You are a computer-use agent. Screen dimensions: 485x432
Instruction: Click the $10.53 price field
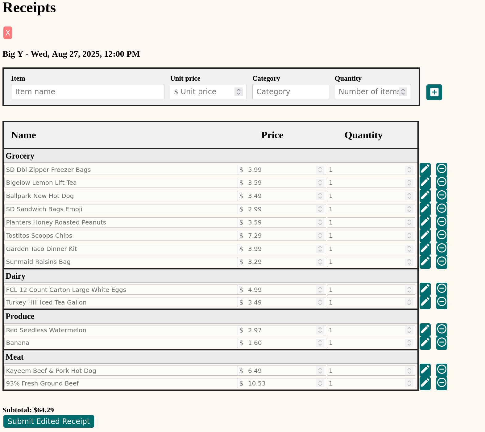pyautogui.click(x=281, y=383)
